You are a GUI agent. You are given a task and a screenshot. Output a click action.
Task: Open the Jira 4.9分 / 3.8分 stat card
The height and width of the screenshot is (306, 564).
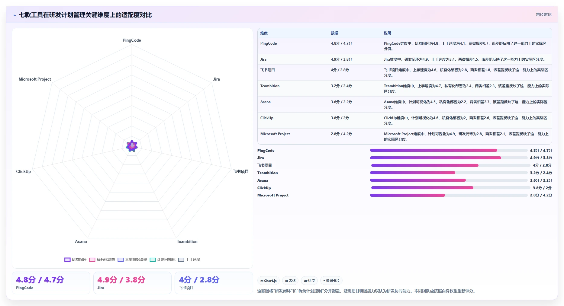point(132,283)
